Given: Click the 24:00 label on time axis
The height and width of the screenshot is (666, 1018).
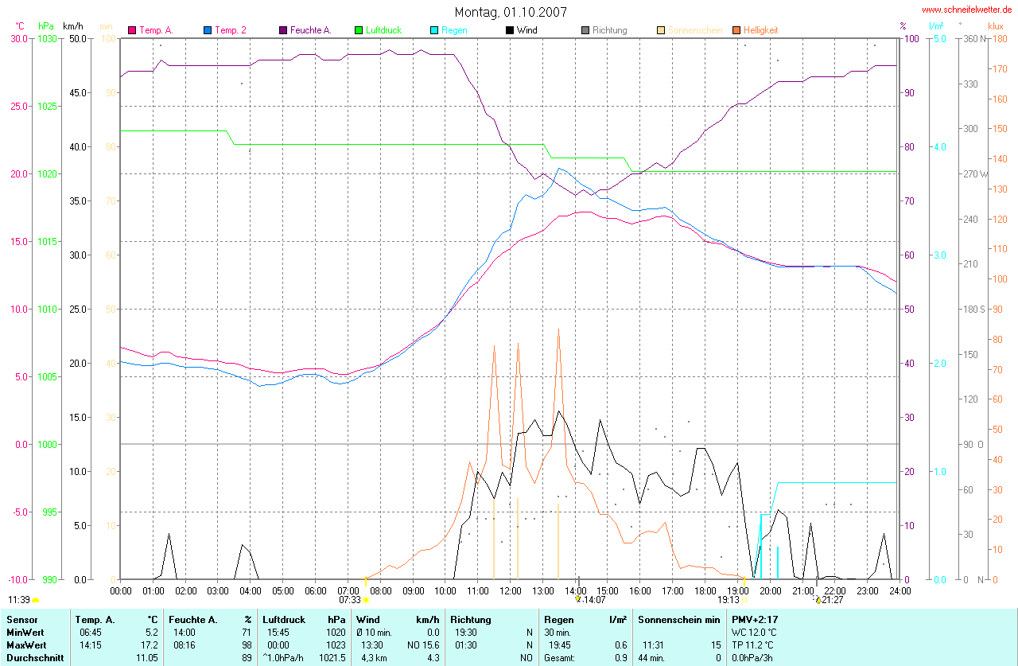Looking at the screenshot, I should [899, 590].
